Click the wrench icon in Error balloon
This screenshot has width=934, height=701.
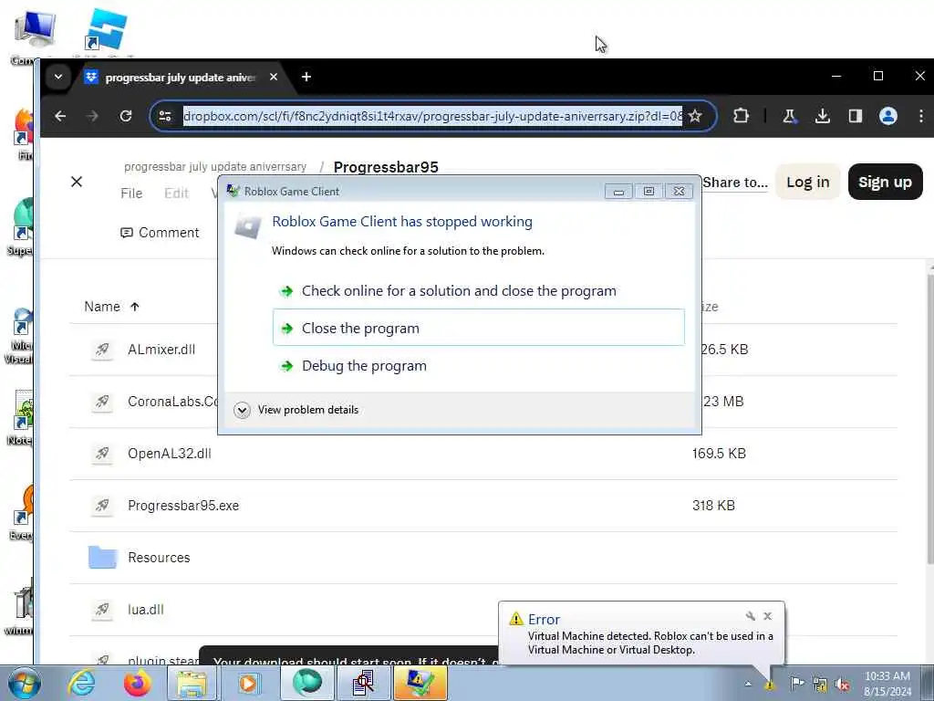coord(751,616)
